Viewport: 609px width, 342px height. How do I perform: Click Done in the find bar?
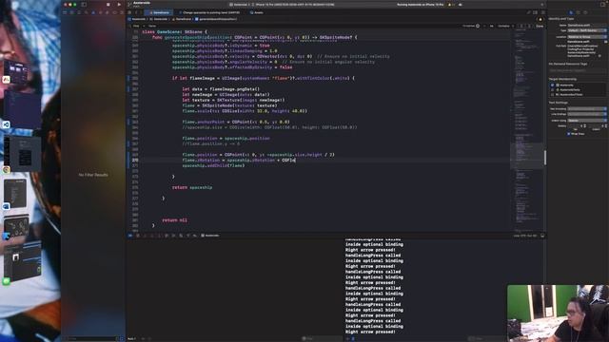tap(540, 26)
